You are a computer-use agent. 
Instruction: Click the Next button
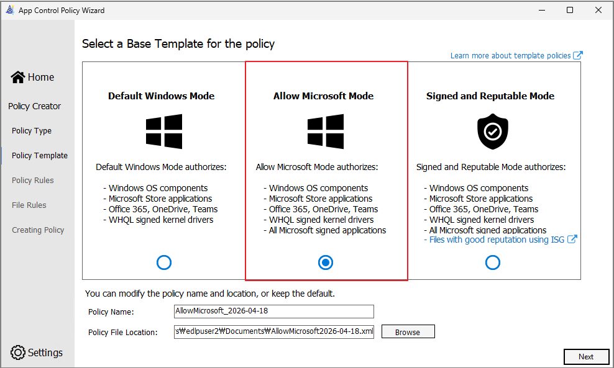click(586, 357)
